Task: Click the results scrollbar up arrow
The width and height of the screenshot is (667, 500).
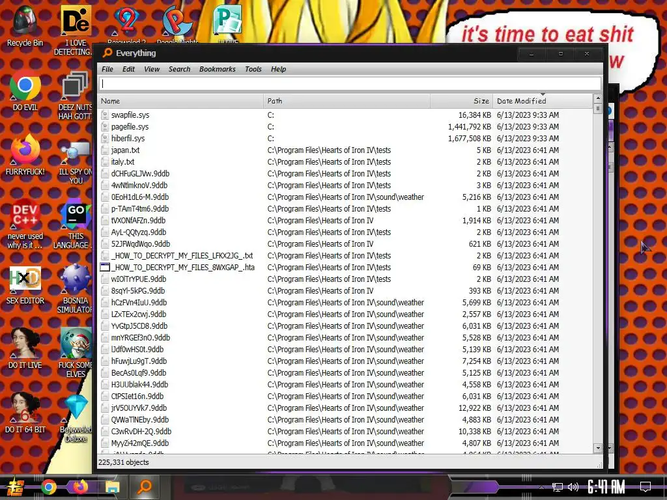Action: (x=598, y=99)
